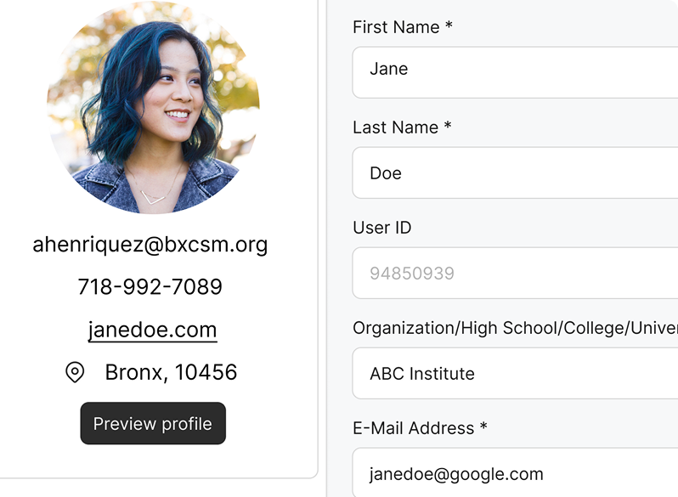Click the Bronx, 10456 location text
Image resolution: width=678 pixels, height=497 pixels.
pos(171,372)
